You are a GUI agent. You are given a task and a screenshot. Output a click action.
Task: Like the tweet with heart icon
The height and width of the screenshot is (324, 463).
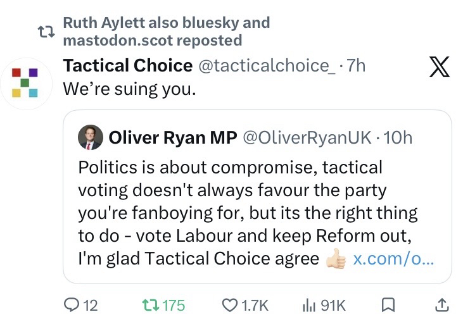click(x=229, y=305)
